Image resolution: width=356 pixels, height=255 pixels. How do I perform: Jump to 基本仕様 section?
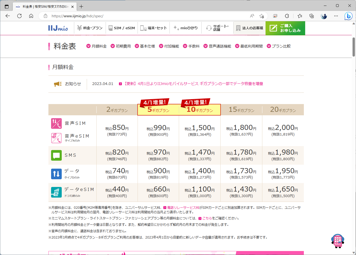click(x=145, y=46)
